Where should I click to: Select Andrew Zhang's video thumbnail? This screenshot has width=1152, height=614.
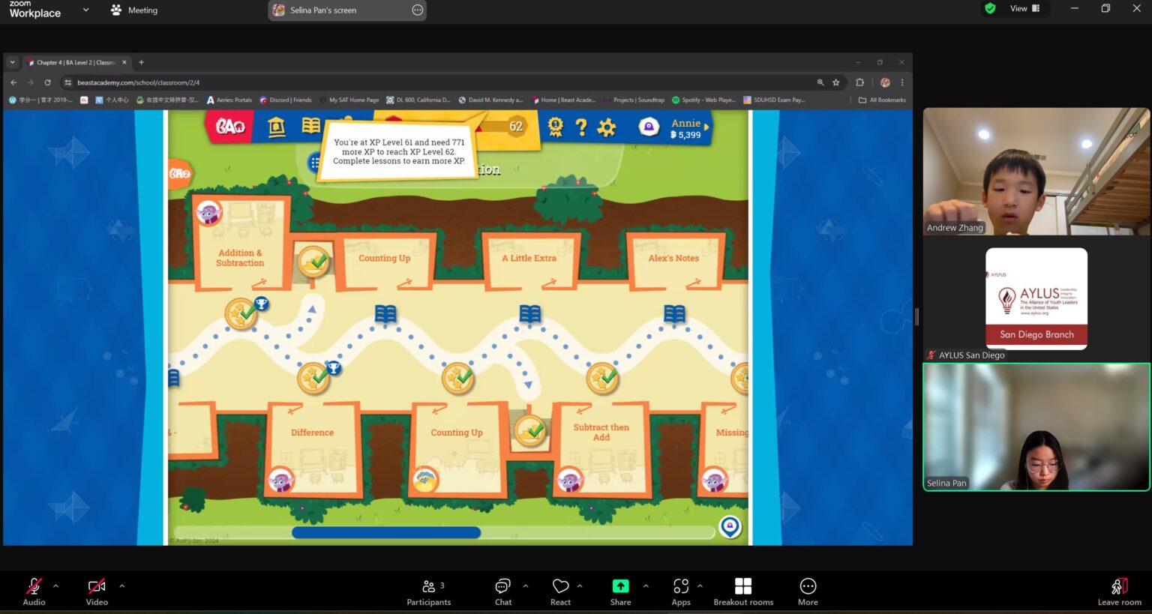(1036, 171)
